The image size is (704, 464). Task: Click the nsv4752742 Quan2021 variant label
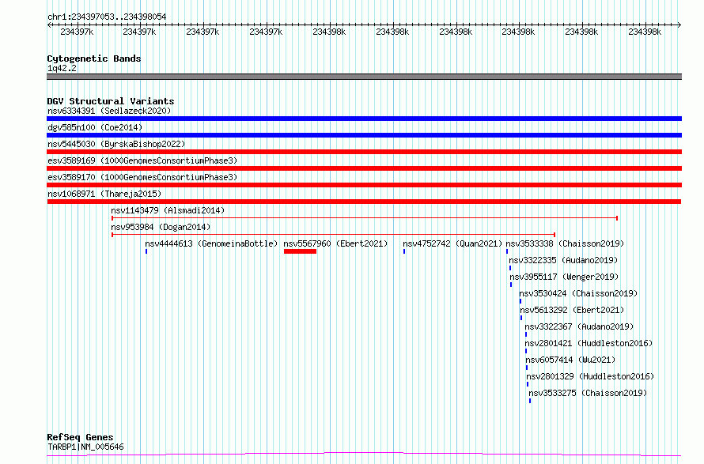click(x=452, y=243)
